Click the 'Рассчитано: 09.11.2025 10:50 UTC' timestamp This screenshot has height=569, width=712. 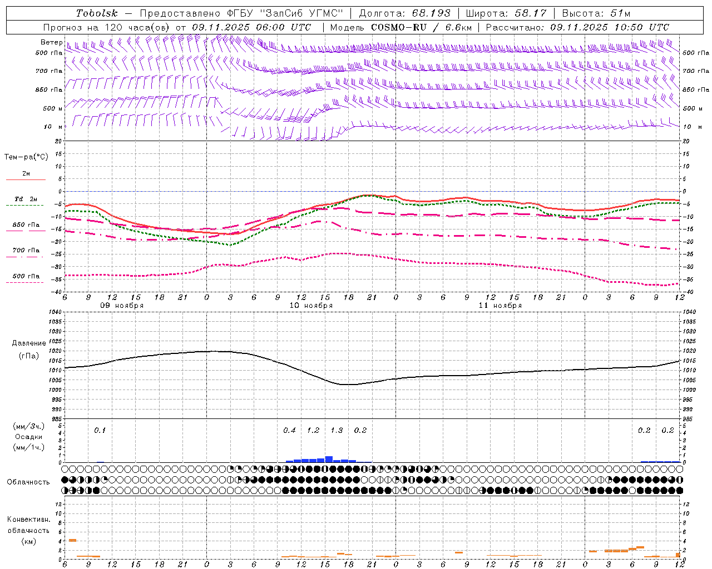pyautogui.click(x=577, y=27)
